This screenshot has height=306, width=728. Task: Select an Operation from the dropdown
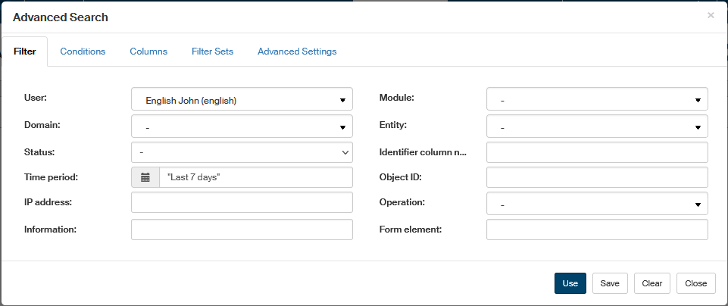(x=596, y=204)
